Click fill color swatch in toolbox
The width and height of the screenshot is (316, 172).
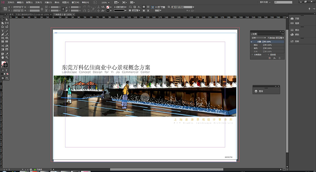coord(3,63)
